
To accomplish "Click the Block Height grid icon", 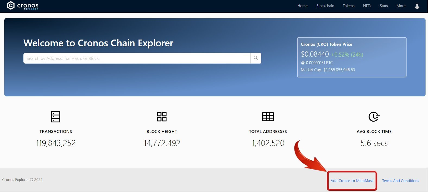I will coord(162,117).
